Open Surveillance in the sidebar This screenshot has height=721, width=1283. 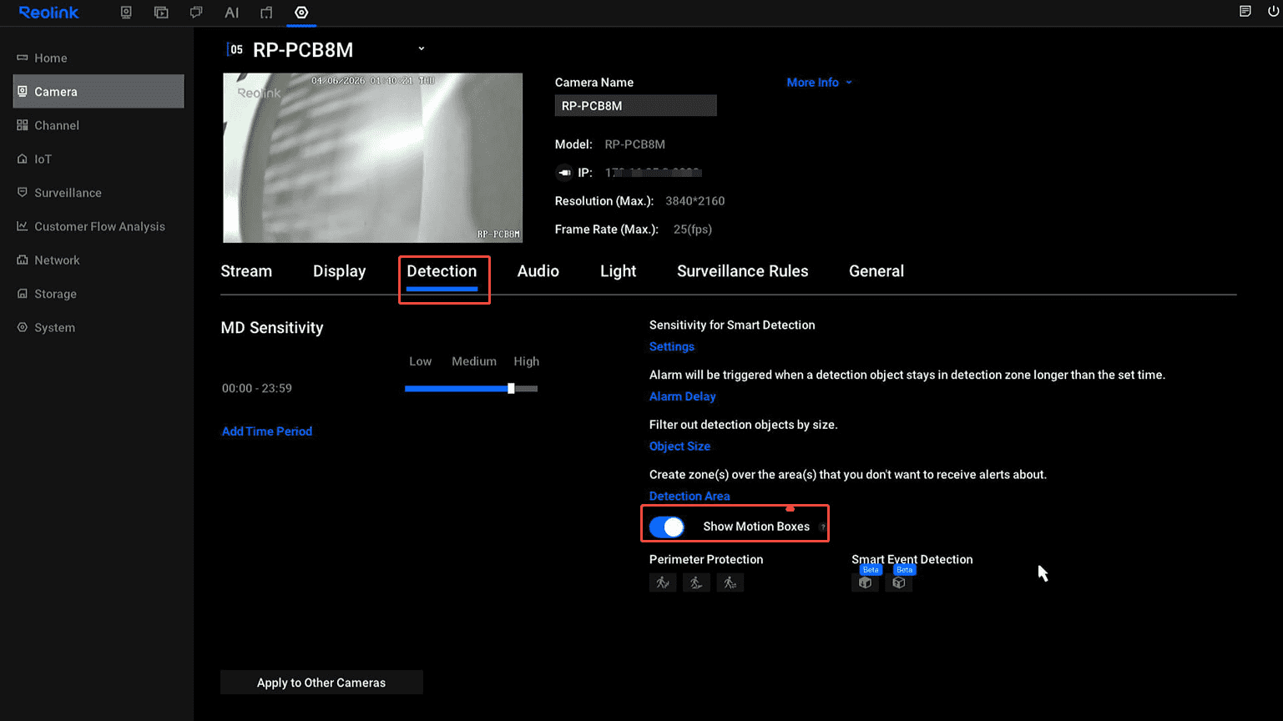click(x=98, y=193)
